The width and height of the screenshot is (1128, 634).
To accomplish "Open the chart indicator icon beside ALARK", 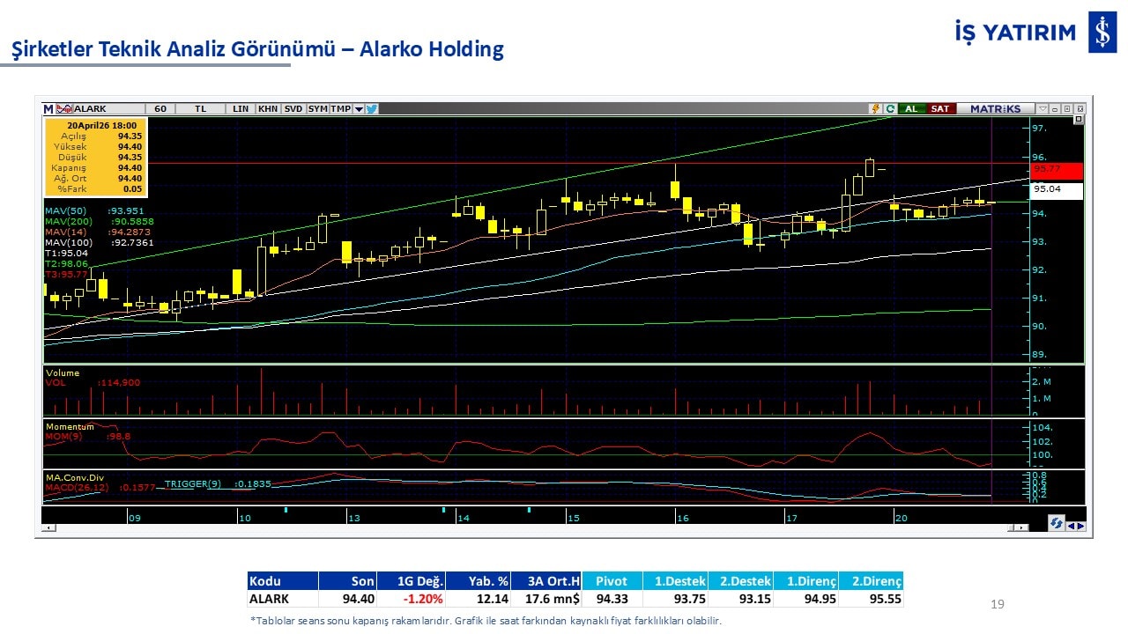I will click(63, 109).
